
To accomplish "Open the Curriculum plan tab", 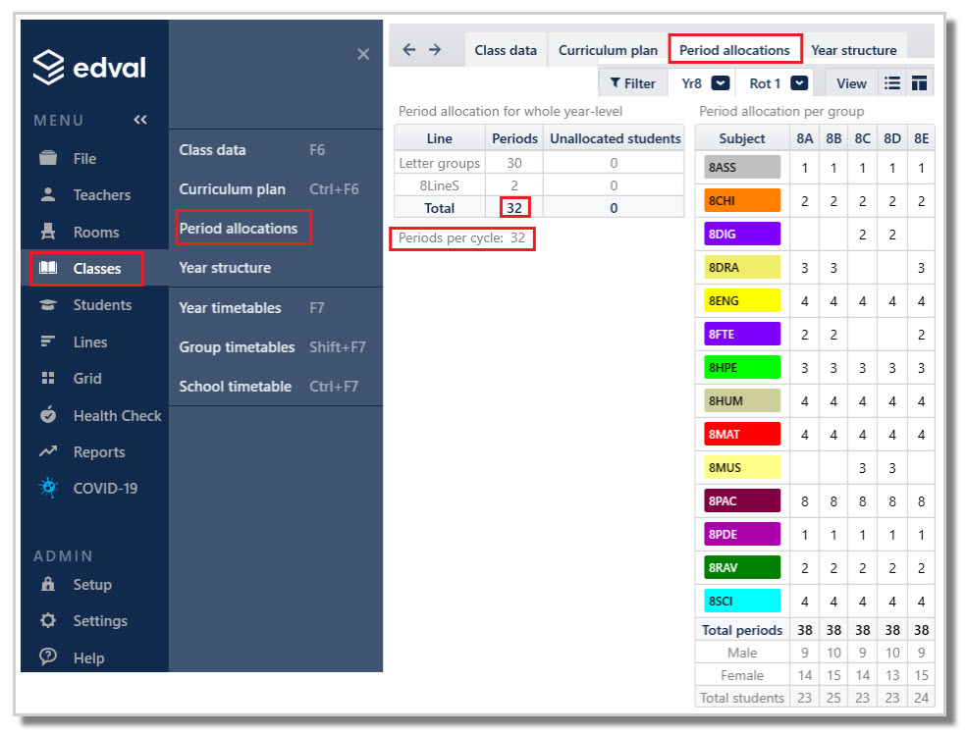I will click(x=608, y=50).
